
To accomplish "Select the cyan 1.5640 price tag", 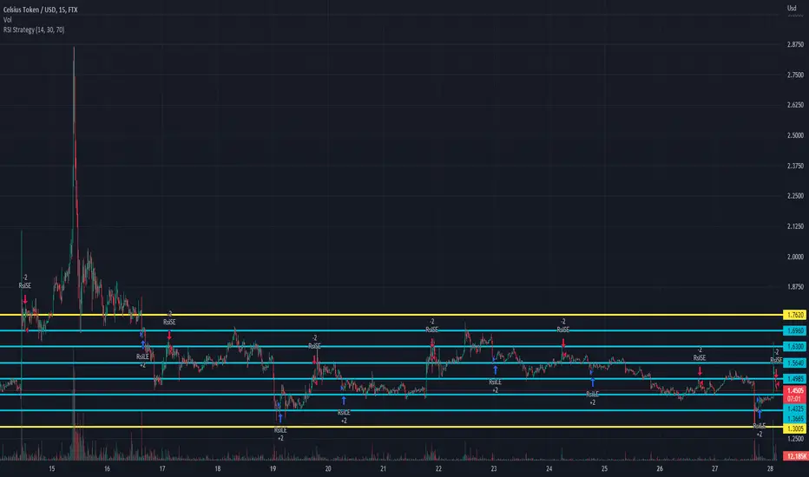I will (x=794, y=363).
